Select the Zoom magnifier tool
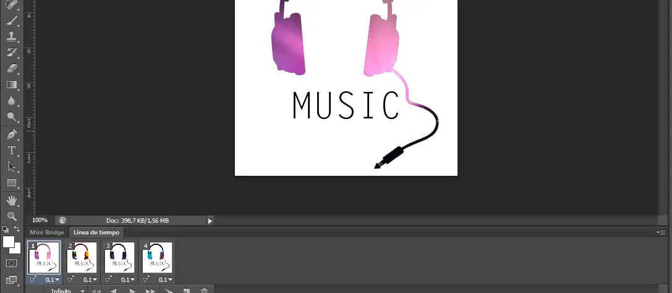672x293 pixels. click(x=12, y=216)
